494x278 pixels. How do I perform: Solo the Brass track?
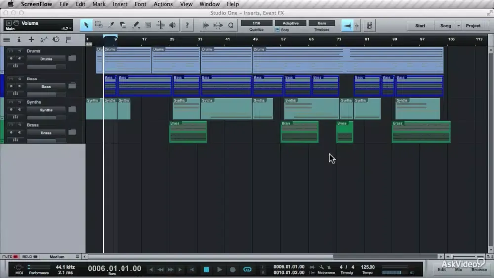point(20,125)
